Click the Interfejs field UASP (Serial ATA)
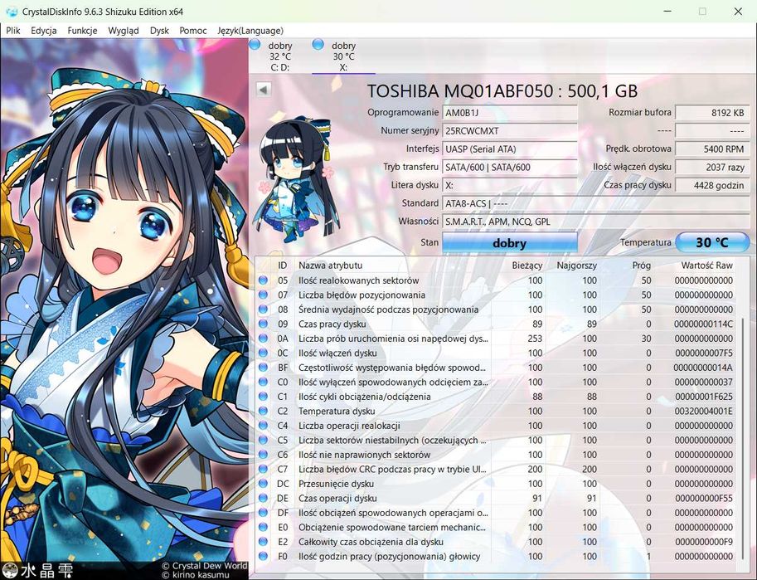The image size is (757, 580). pyautogui.click(x=510, y=149)
